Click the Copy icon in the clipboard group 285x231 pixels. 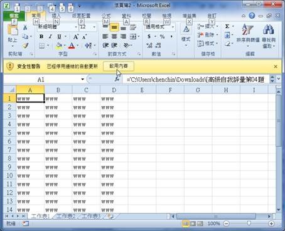click(25, 36)
